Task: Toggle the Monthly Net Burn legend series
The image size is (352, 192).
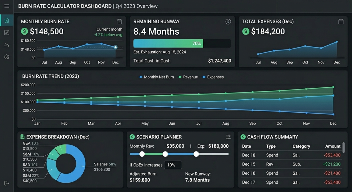Action: [156, 77]
